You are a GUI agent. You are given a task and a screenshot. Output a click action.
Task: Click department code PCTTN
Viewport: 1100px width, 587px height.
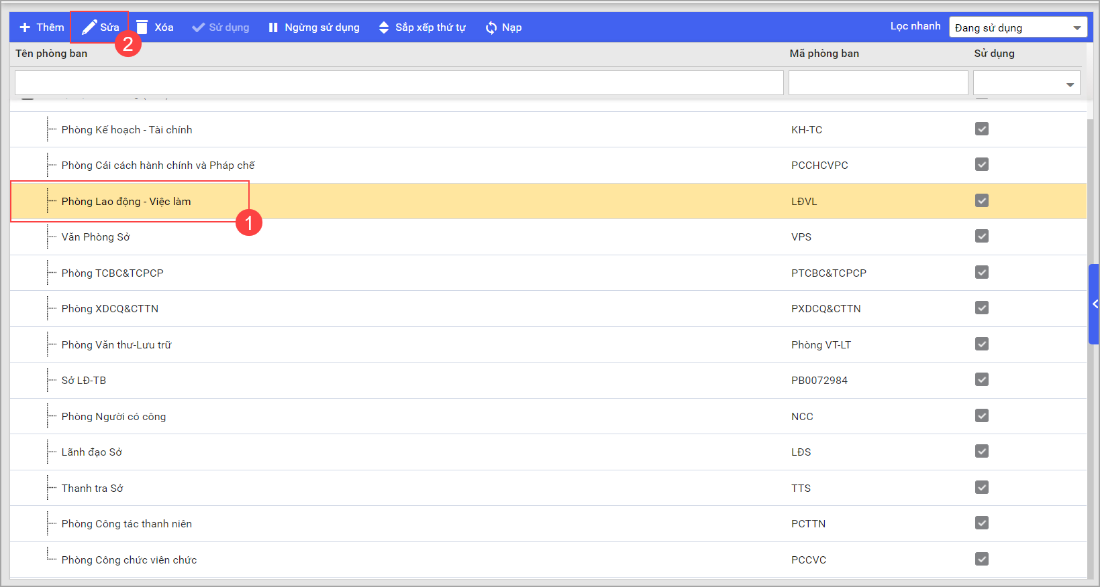[x=809, y=524]
